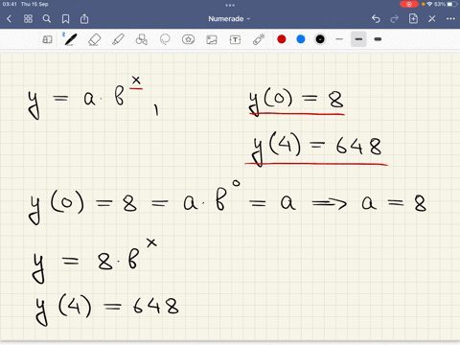Tap the handwritten y(4) = 648 underlined condition
This screenshot has height=345, width=460.
[x=316, y=149]
